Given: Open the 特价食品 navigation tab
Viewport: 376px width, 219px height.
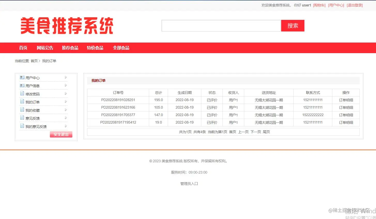Looking at the screenshot, I should click(95, 48).
